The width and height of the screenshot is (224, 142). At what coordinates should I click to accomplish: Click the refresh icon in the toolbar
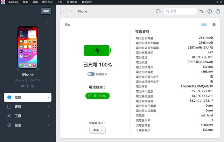(x=158, y=12)
